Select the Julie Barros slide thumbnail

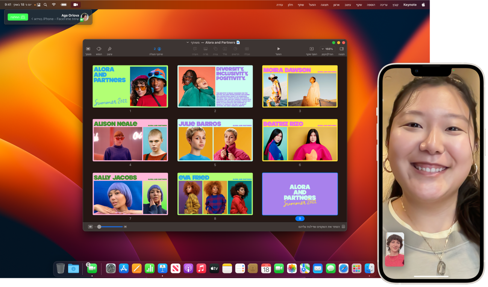pyautogui.click(x=215, y=140)
